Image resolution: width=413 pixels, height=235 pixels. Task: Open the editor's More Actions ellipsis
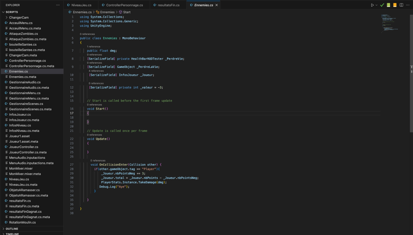point(408,5)
